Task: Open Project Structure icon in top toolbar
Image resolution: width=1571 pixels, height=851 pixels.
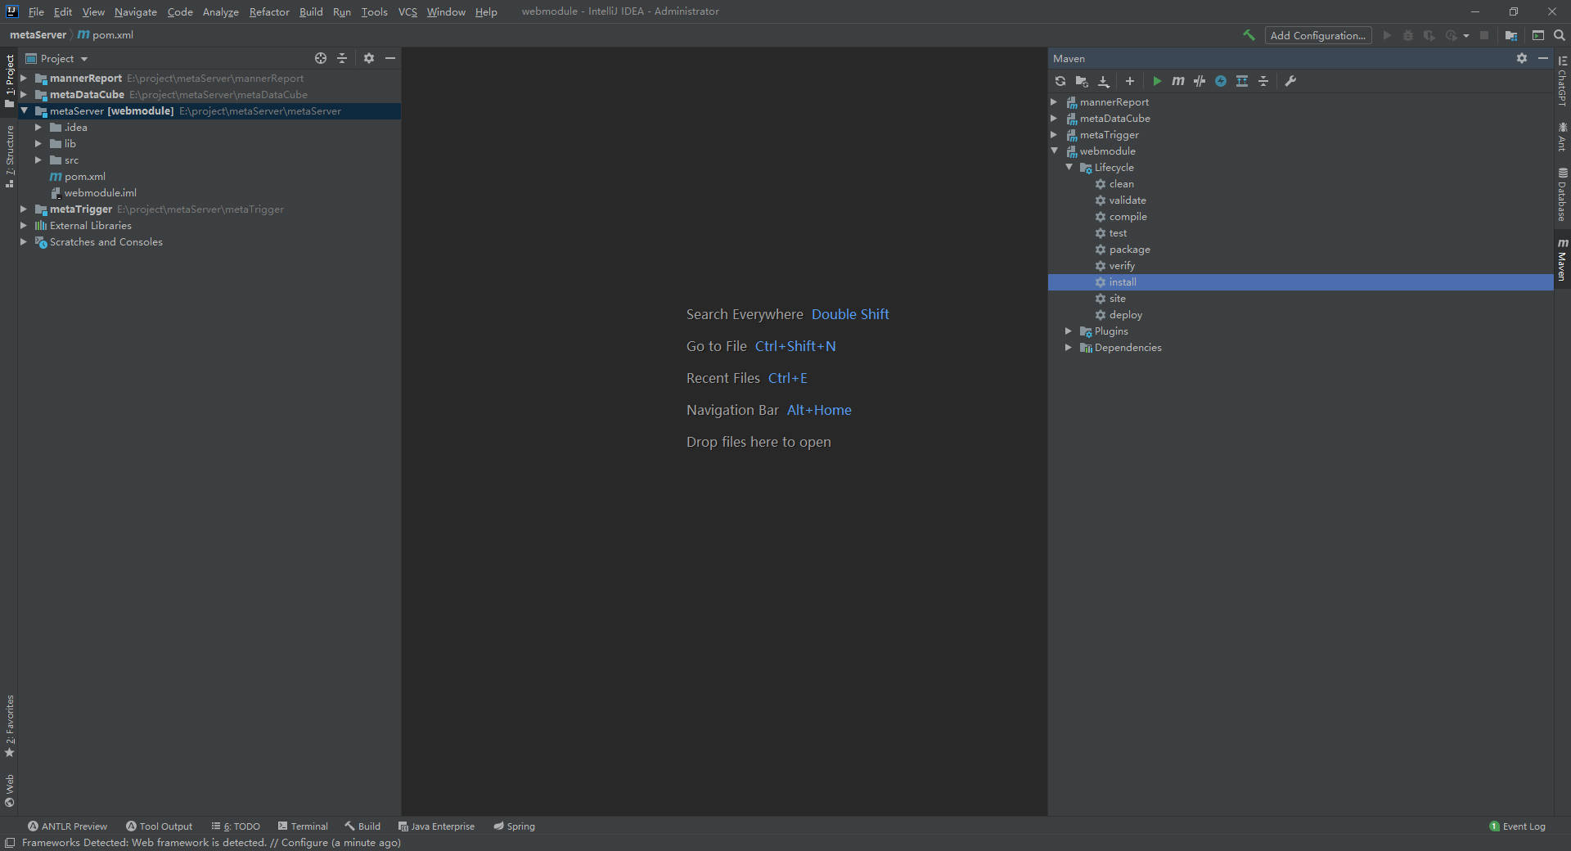Action: click(1511, 35)
